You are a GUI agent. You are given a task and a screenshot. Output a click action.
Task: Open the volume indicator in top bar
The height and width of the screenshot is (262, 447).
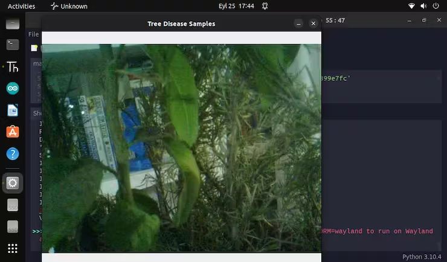point(424,6)
